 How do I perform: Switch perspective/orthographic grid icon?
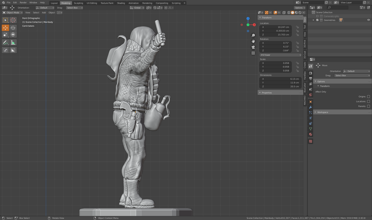(x=253, y=53)
